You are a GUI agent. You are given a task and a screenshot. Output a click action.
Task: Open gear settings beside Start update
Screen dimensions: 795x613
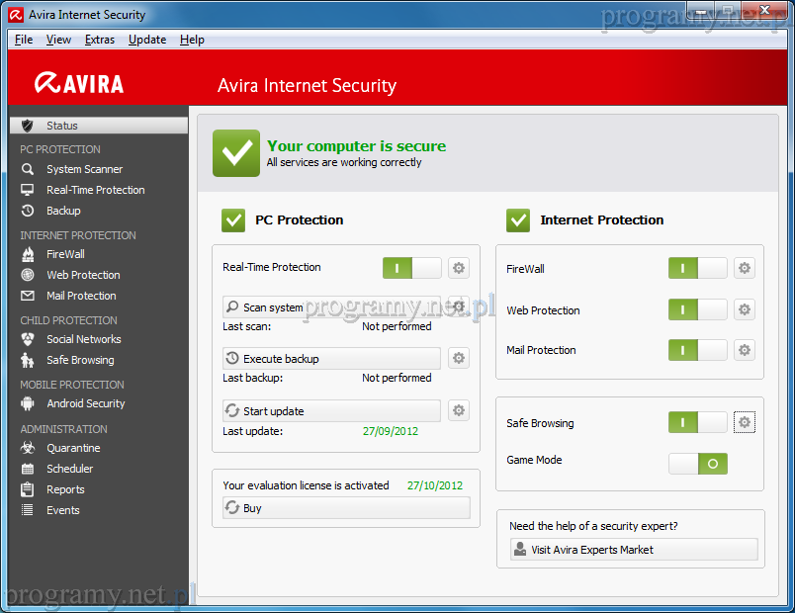coord(458,410)
